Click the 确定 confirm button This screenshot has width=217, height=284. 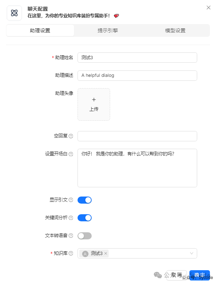click(199, 274)
